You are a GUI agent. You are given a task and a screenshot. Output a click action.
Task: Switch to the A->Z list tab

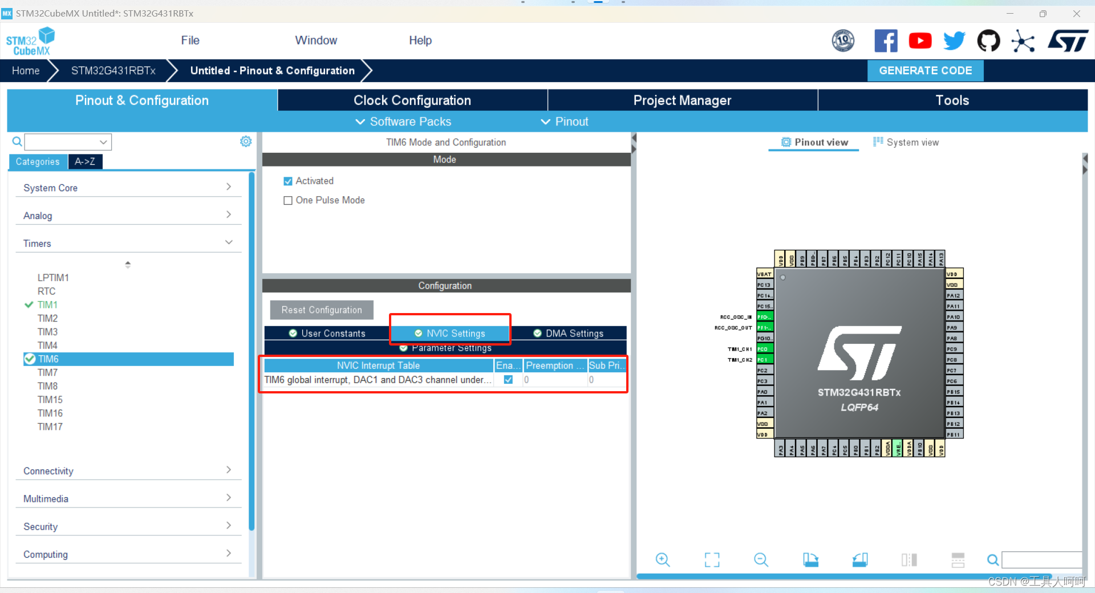click(x=85, y=162)
